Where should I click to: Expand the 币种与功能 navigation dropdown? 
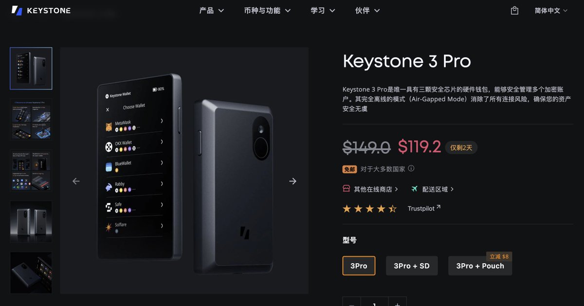click(267, 10)
